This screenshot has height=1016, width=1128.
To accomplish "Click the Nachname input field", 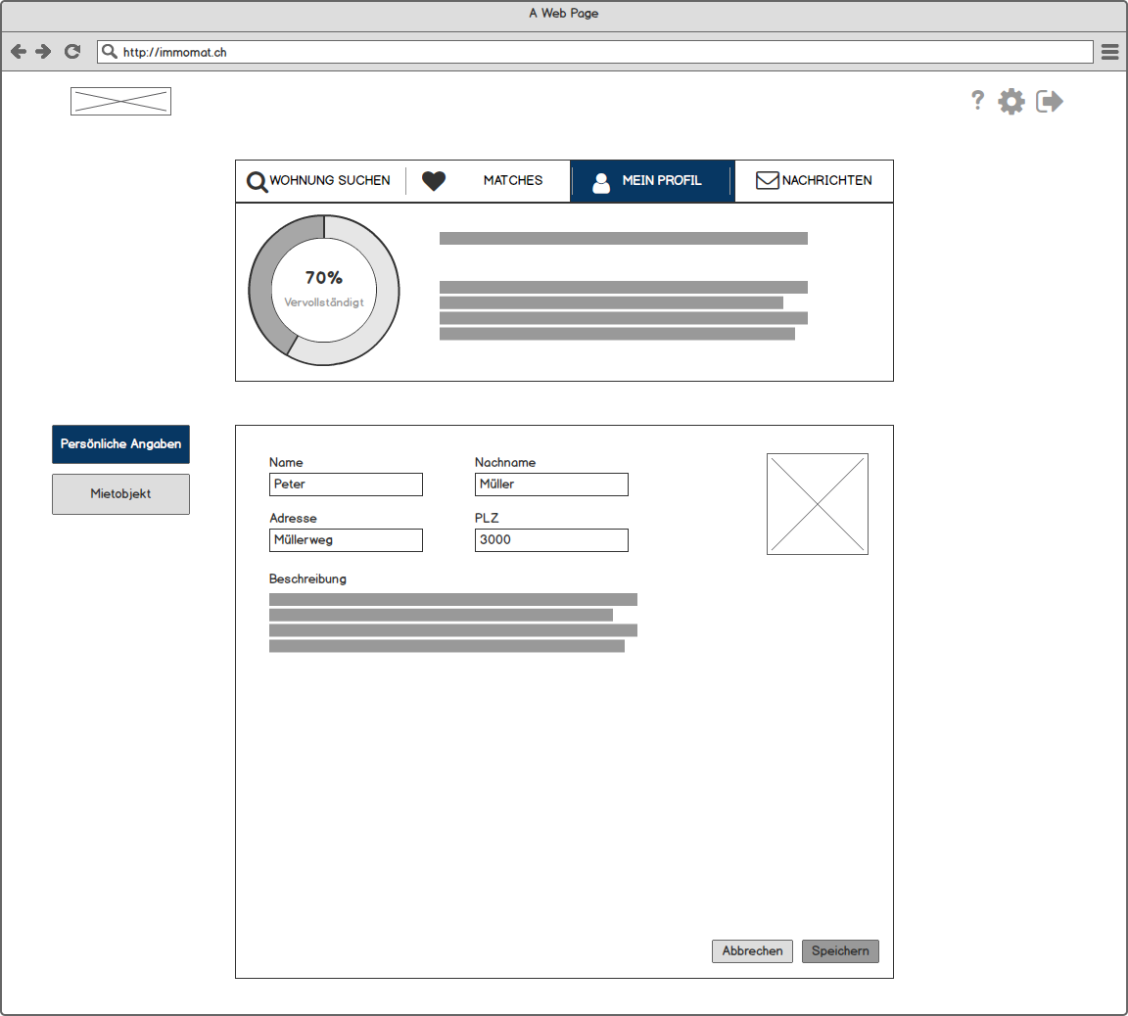I will pyautogui.click(x=551, y=485).
